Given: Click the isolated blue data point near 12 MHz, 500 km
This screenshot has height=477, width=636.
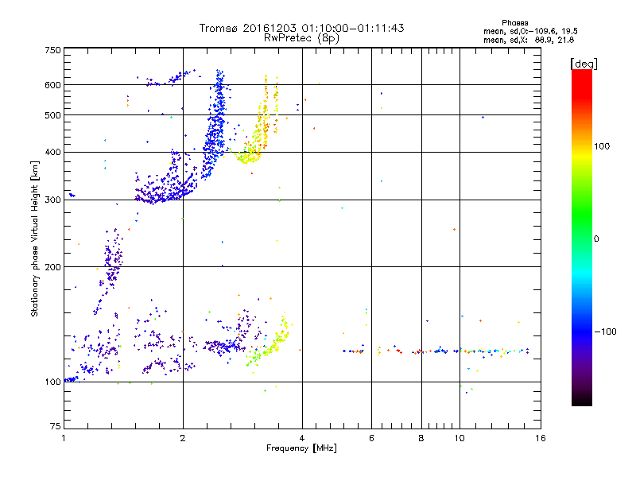Looking at the screenshot, I should pyautogui.click(x=483, y=117).
